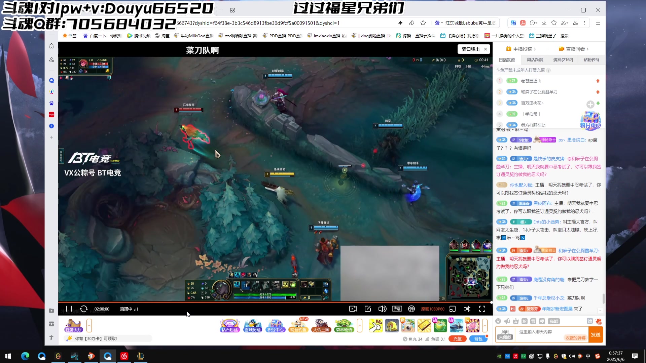This screenshot has width=646, height=363.
Task: Open the 钻石粉丝 activity icon
Action: click(229, 325)
